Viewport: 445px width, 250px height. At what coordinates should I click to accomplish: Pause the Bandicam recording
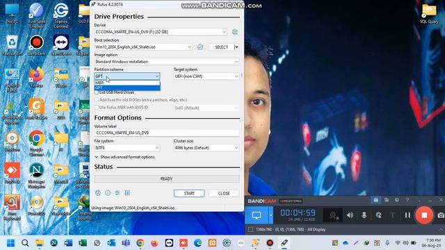click(x=407, y=215)
